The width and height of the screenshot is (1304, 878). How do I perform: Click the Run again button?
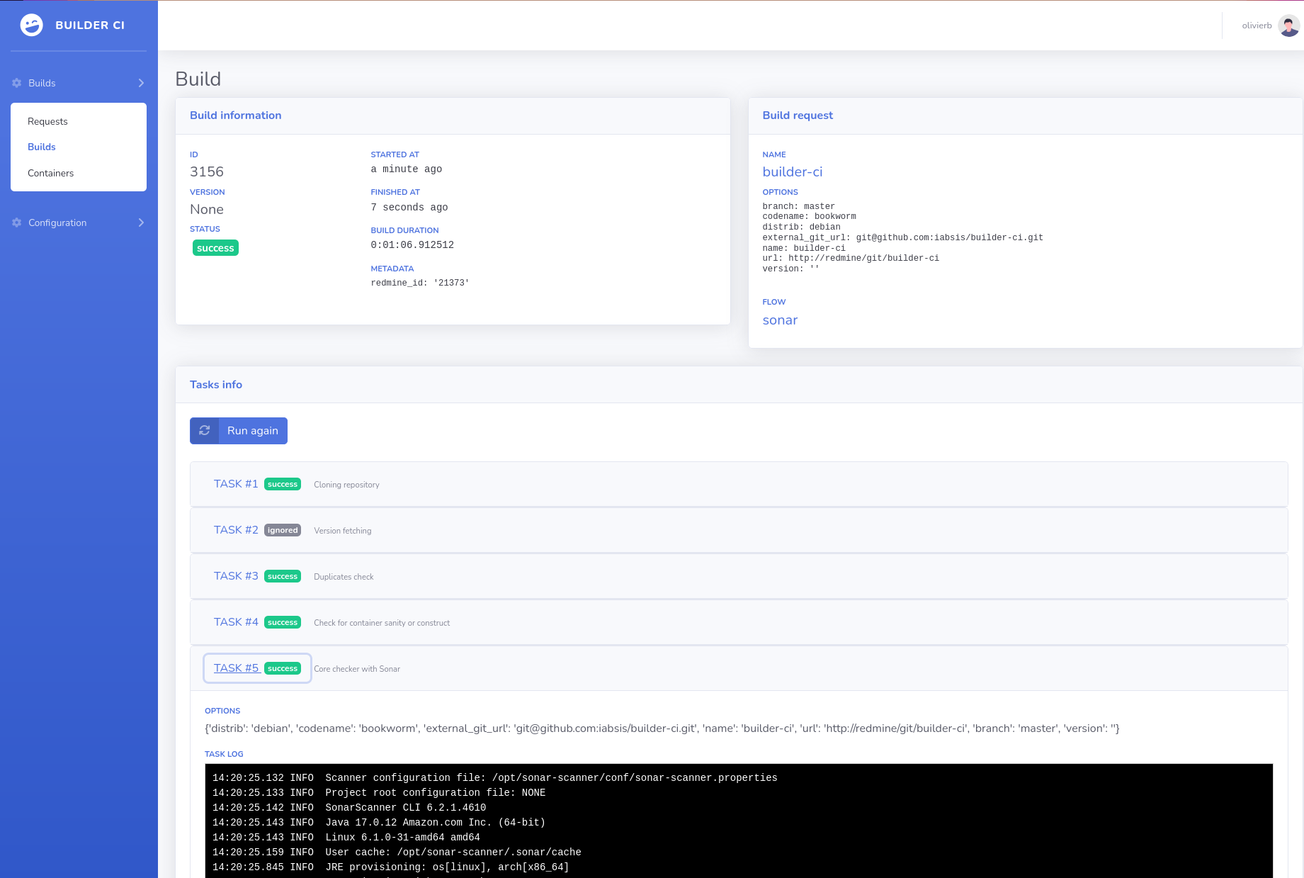[x=239, y=431]
